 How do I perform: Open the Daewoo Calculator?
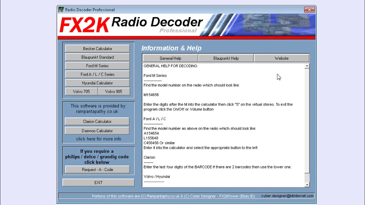97,131
